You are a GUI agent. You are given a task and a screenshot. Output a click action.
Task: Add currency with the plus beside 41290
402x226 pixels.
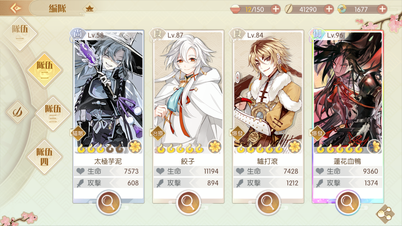(329, 9)
